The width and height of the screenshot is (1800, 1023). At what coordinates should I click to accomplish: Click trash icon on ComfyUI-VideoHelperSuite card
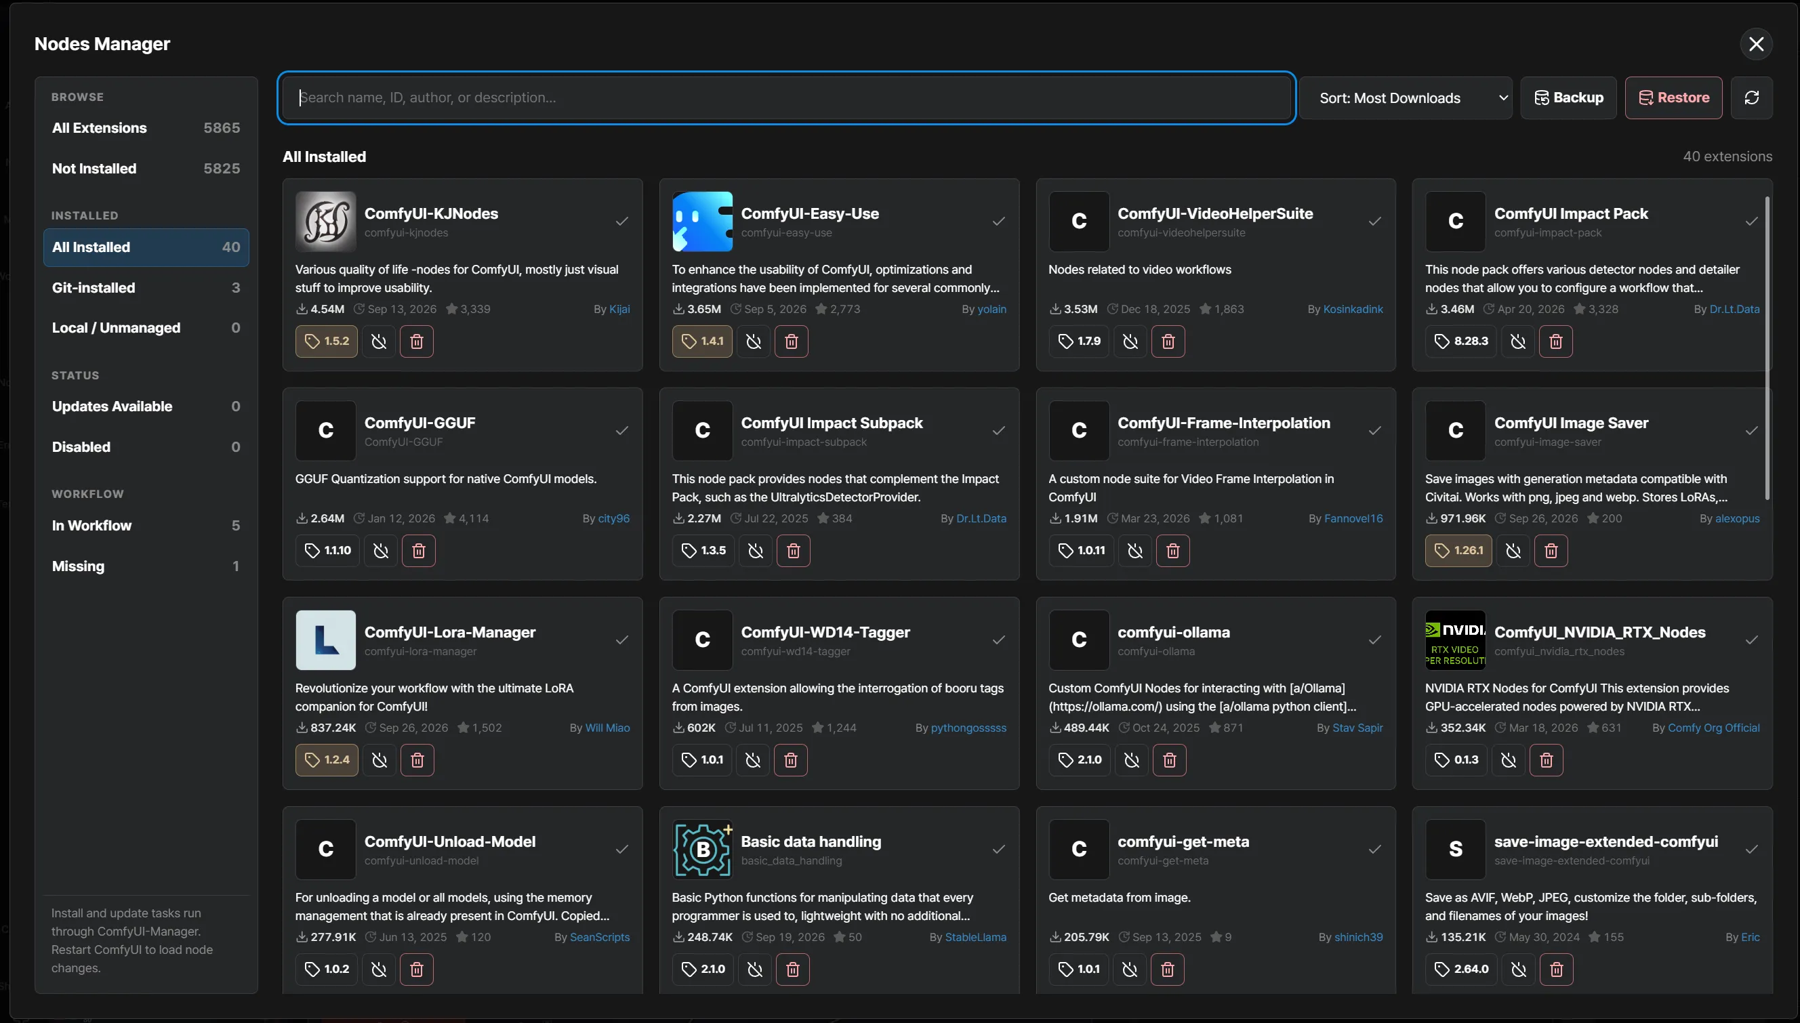pos(1168,341)
